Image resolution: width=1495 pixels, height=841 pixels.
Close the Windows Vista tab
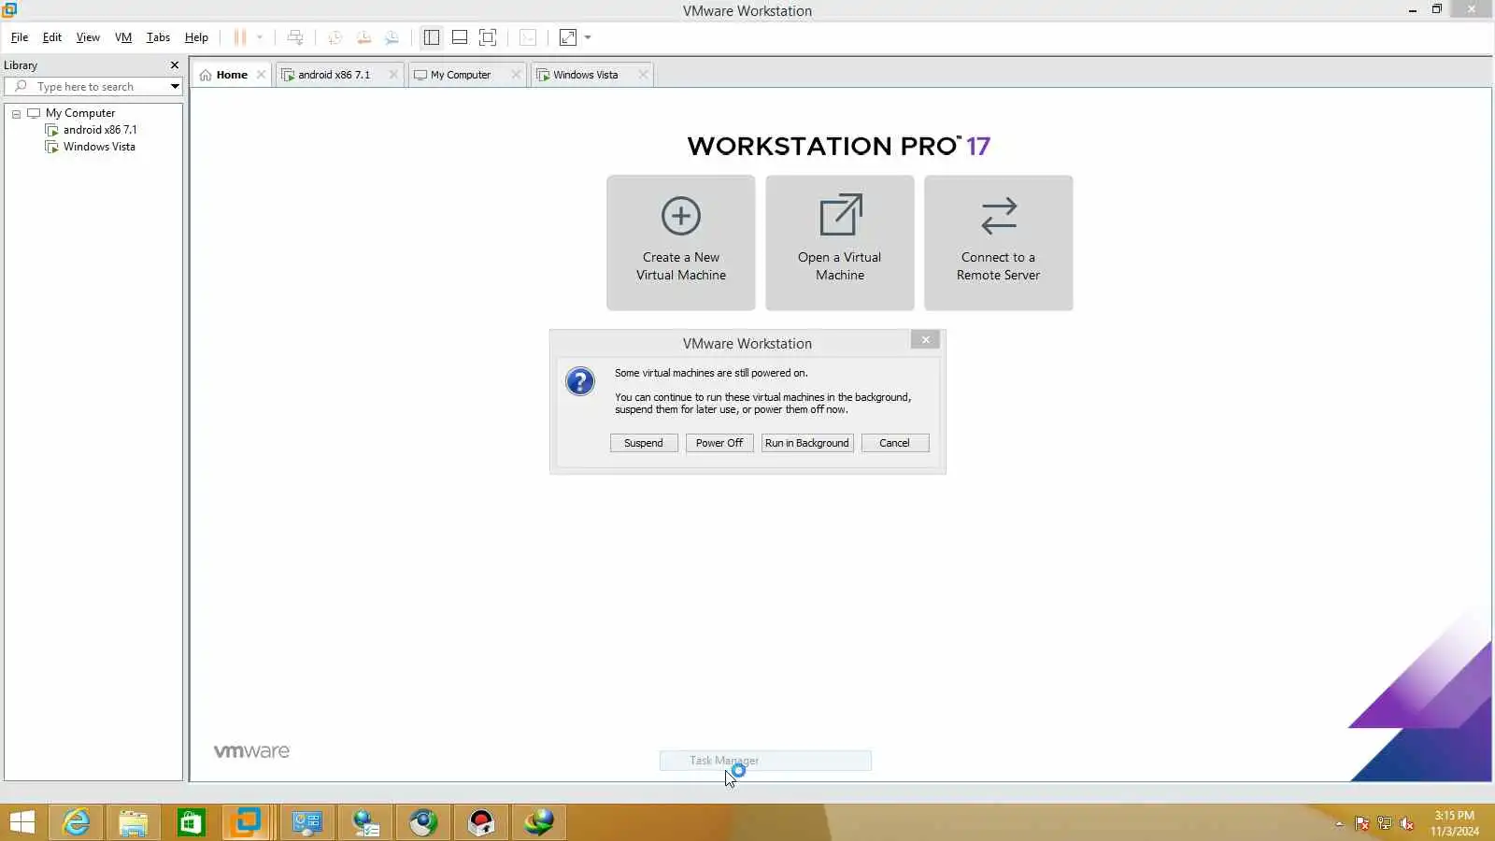click(643, 75)
